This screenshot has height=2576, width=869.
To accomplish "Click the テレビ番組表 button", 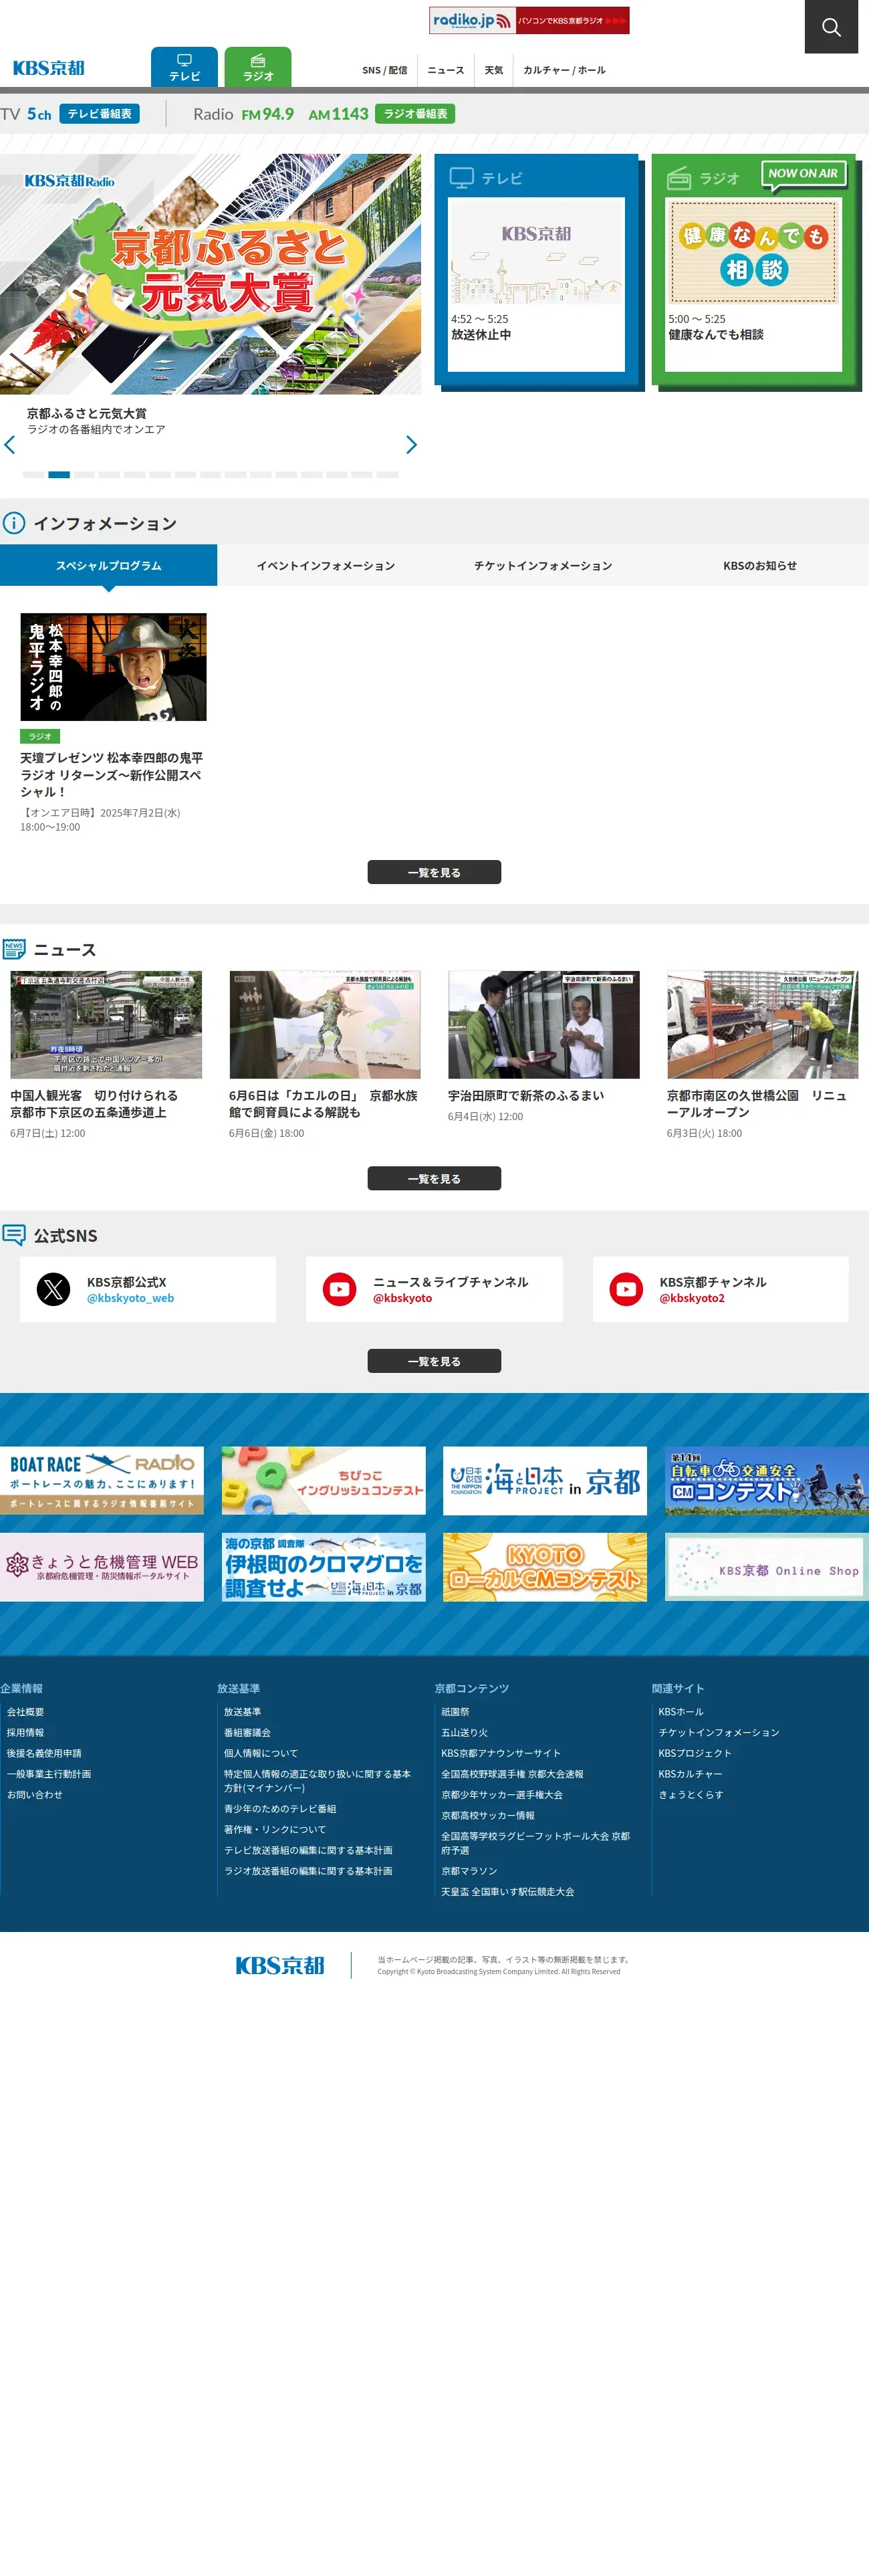I will 99,114.
